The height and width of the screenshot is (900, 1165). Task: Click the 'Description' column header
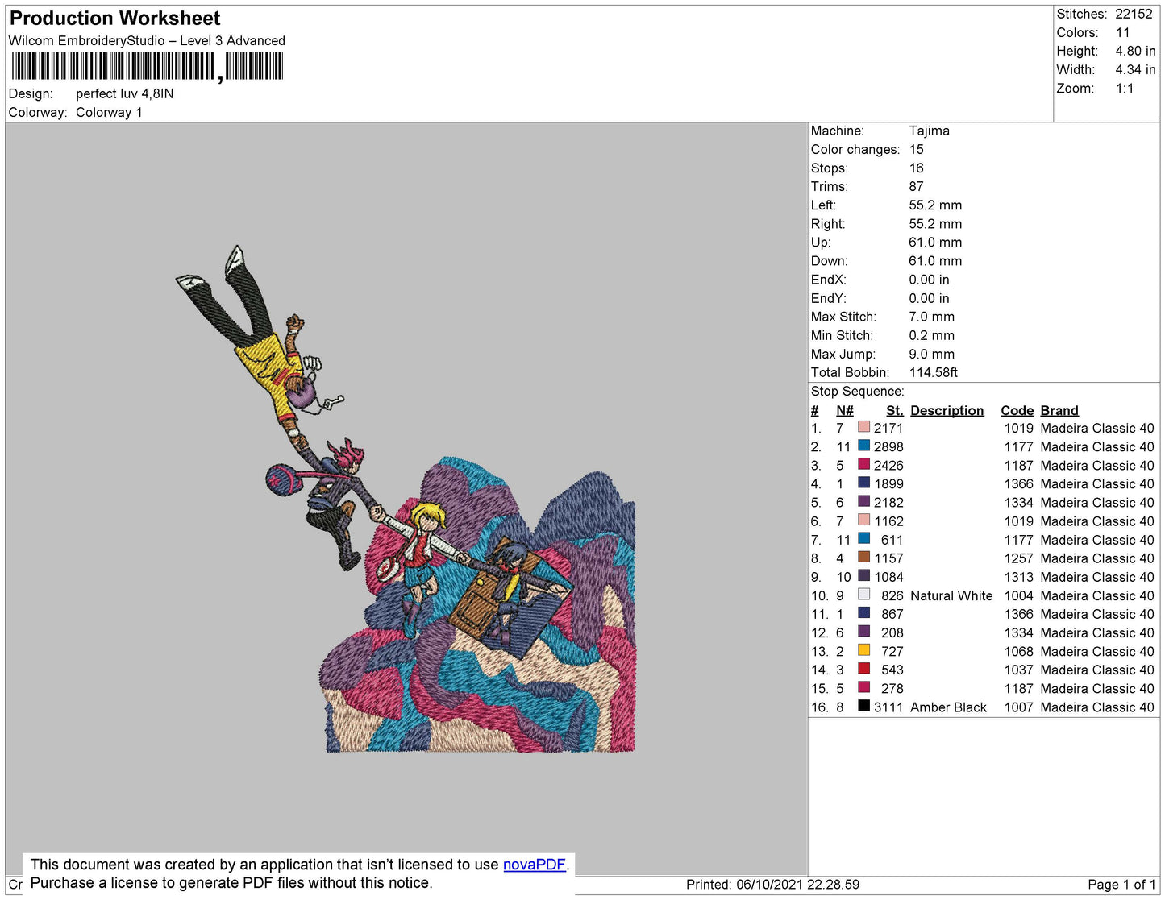coord(947,410)
